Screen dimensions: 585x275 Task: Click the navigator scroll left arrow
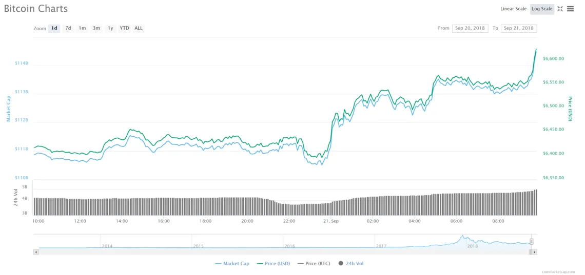point(36,252)
